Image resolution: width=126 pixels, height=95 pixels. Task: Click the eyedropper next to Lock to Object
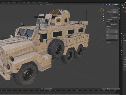pyautogui.click(x=117, y=21)
